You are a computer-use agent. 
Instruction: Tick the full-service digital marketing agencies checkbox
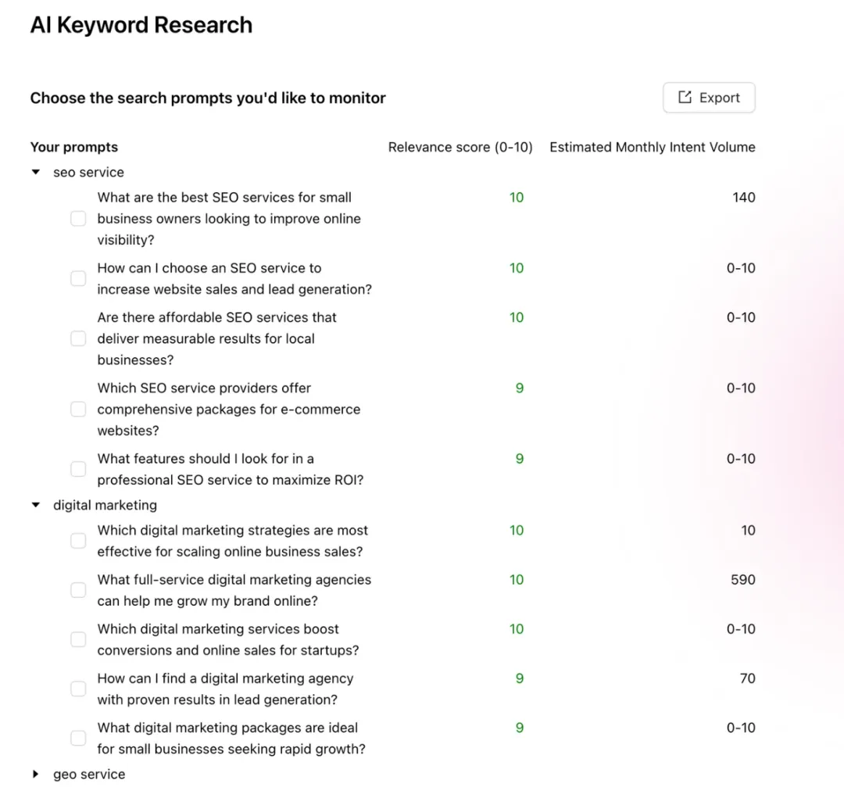pyautogui.click(x=78, y=590)
